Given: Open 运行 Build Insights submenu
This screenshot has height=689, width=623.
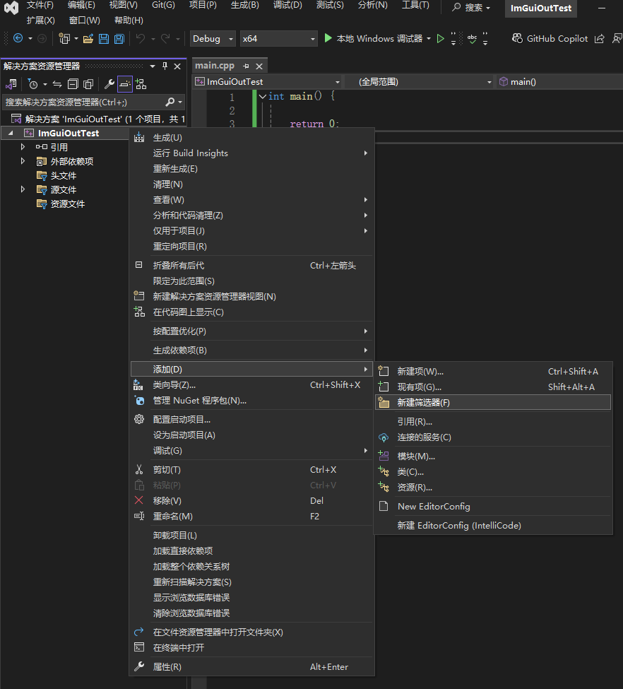Looking at the screenshot, I should pyautogui.click(x=251, y=153).
